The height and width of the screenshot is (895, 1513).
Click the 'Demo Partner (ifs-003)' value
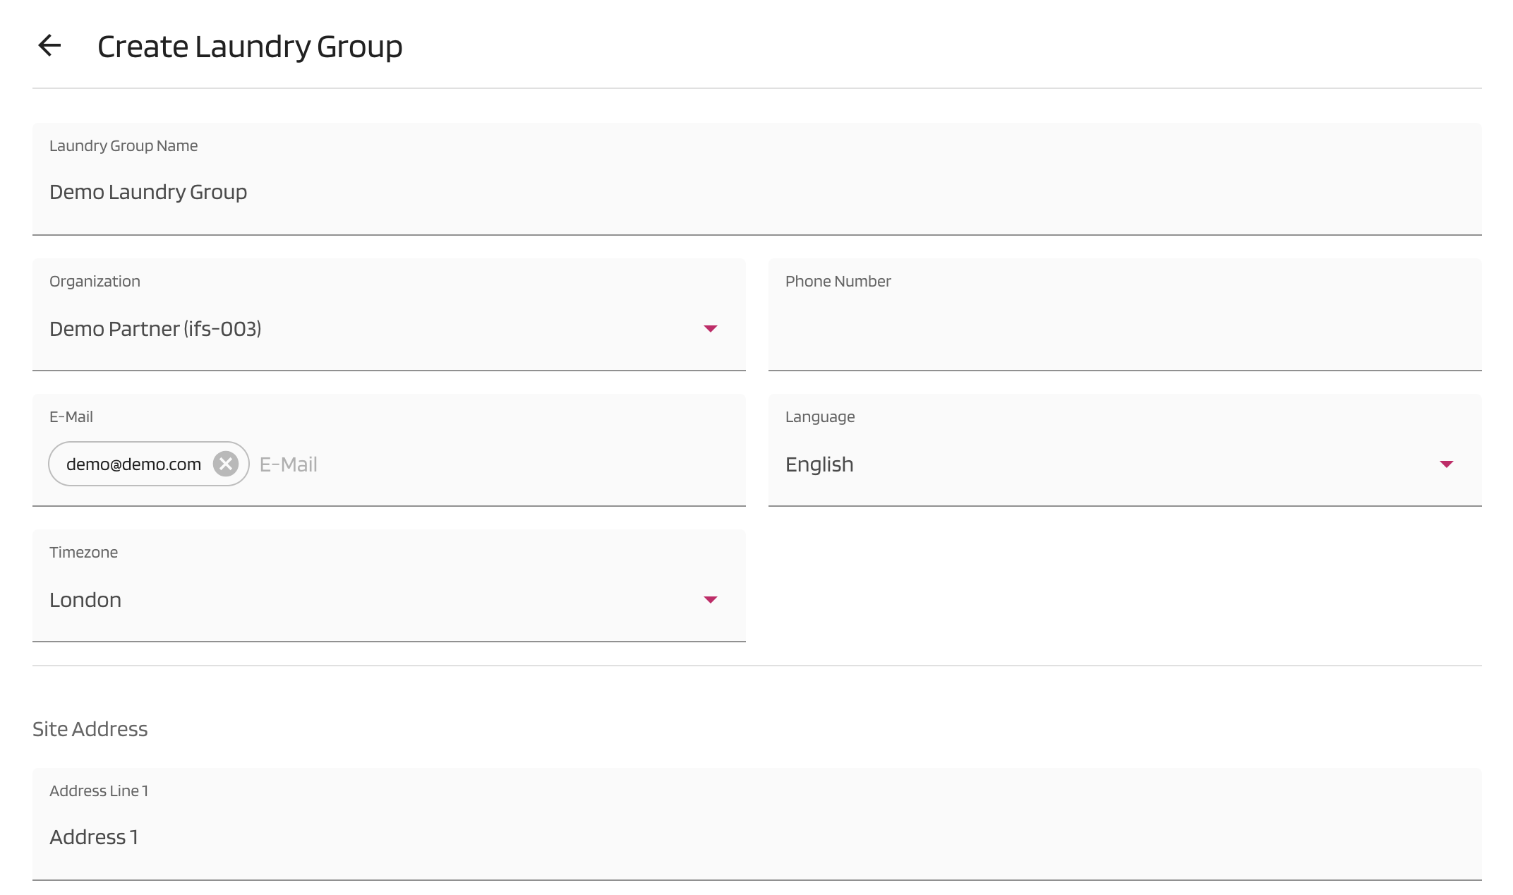[155, 329]
